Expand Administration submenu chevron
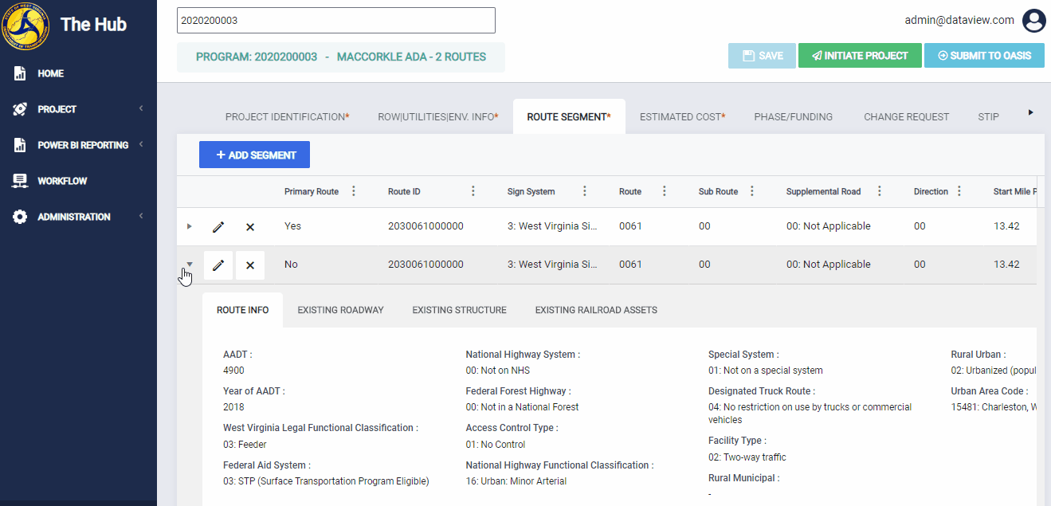The image size is (1051, 506). 141,217
